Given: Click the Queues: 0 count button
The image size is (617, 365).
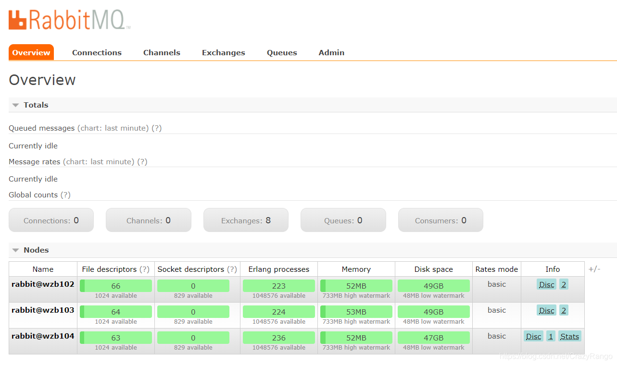Looking at the screenshot, I should 343,220.
